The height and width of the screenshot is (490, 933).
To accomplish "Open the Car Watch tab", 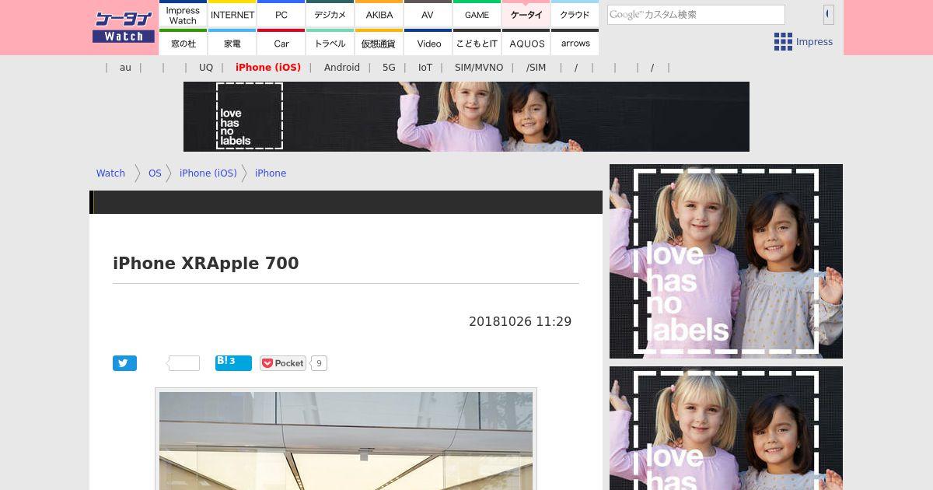I will 281,43.
